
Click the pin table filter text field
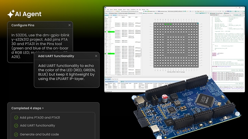[131, 15]
